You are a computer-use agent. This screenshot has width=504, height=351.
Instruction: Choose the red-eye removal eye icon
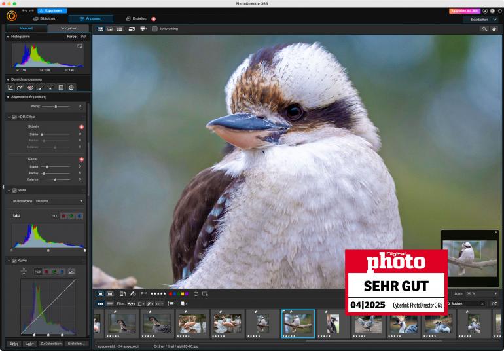click(x=31, y=88)
